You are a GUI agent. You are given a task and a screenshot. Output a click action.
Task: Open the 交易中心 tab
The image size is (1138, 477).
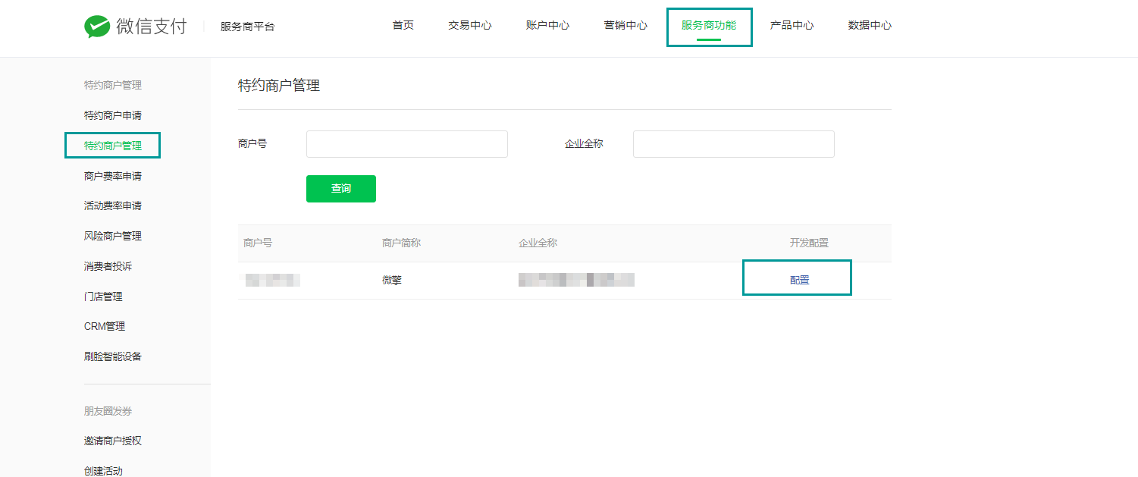pyautogui.click(x=470, y=25)
